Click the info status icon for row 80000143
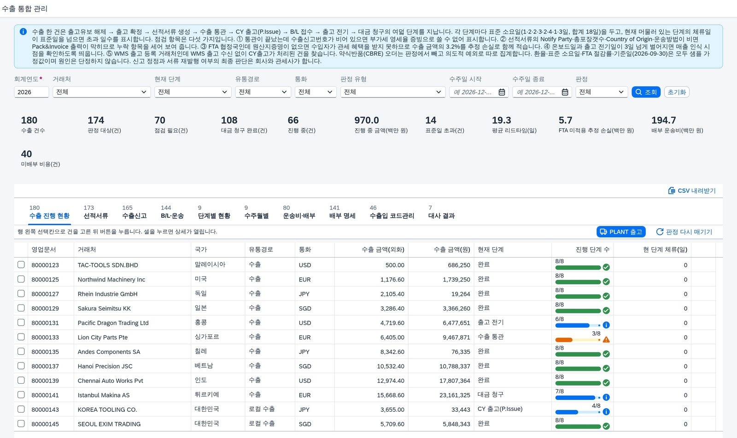 pyautogui.click(x=606, y=412)
